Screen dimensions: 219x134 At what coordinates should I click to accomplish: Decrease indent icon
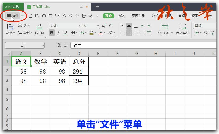point(143,26)
